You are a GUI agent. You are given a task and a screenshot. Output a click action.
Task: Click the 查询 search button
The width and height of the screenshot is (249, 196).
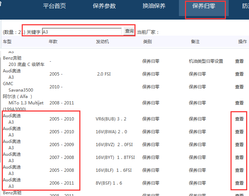(x=129, y=31)
